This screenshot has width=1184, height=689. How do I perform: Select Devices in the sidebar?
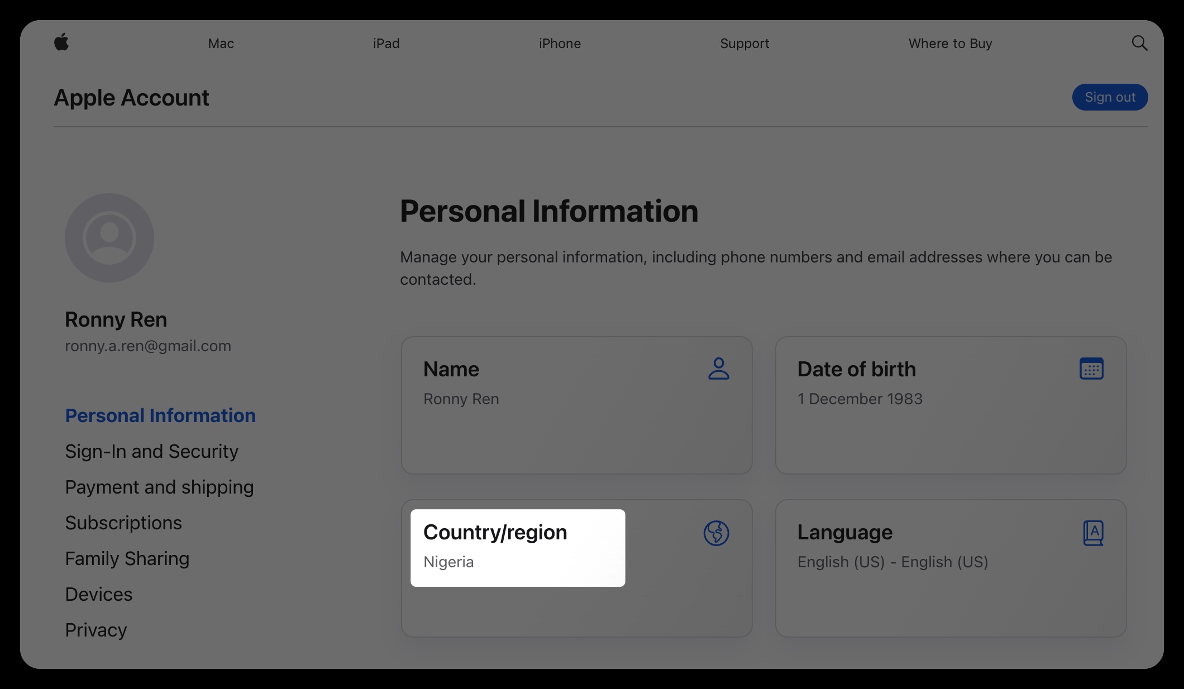99,594
